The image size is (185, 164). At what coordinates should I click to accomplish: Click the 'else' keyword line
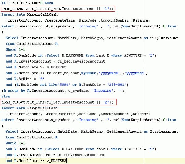[6, 96]
